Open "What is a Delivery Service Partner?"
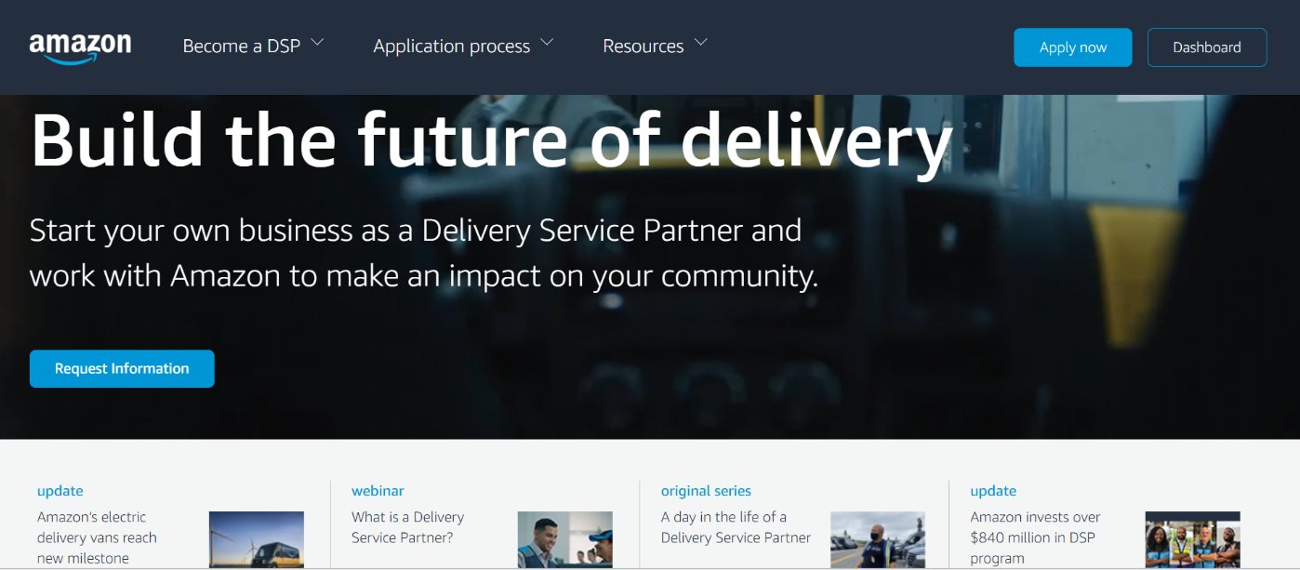This screenshot has width=1300, height=570. [407, 526]
